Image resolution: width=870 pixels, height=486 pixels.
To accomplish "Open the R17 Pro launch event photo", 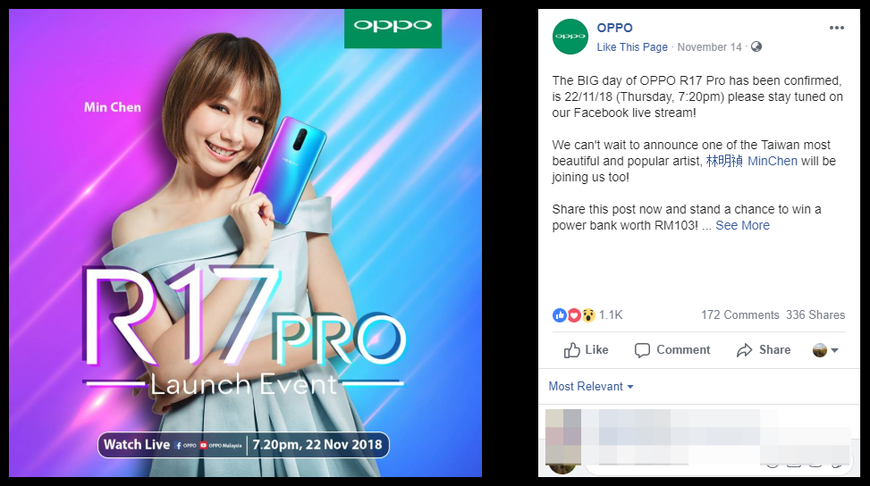I will (245, 243).
